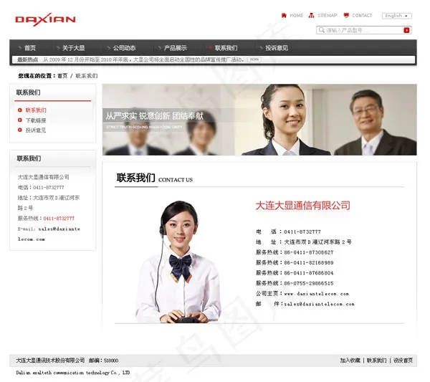Open 投诉意见 in top navigation
430x382 pixels.
point(277,48)
